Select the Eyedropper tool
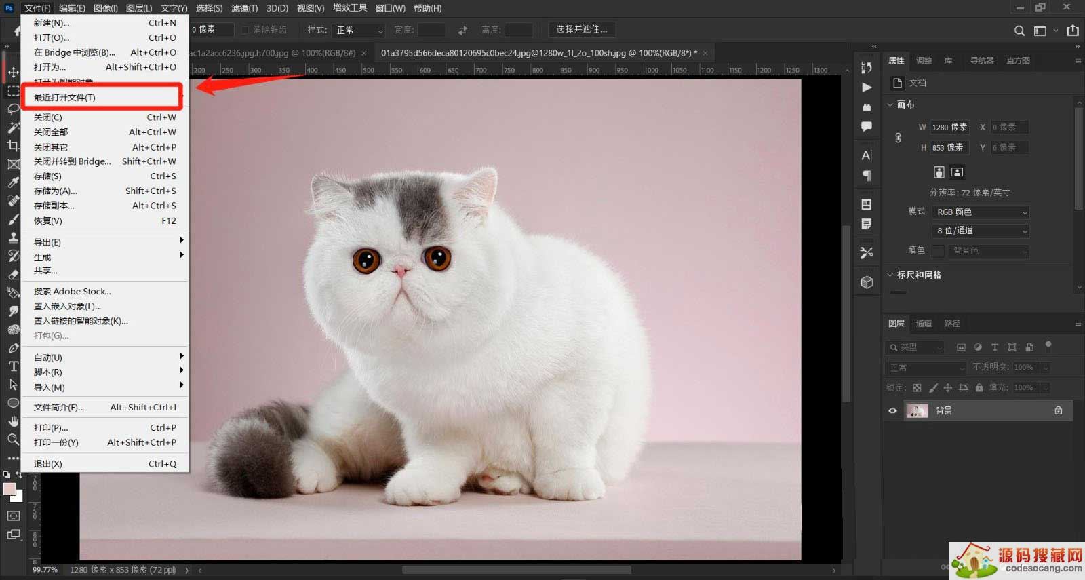The image size is (1085, 580). 13,182
